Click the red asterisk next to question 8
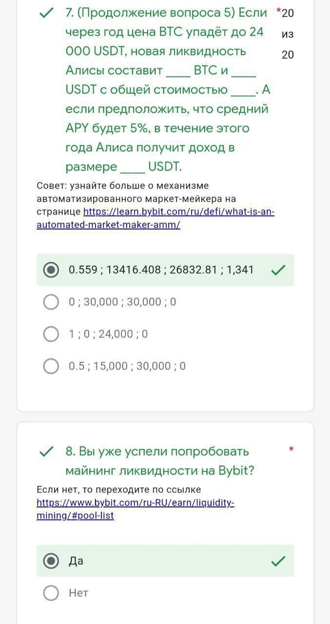 pyautogui.click(x=291, y=449)
